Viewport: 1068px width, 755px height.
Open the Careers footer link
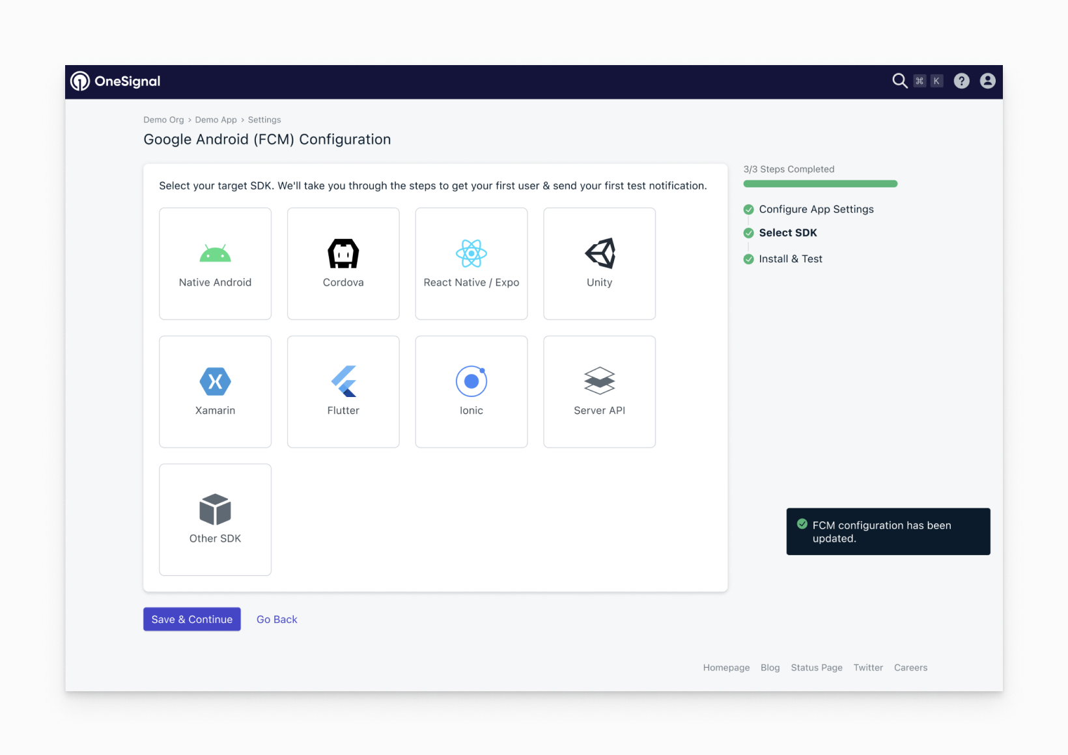910,668
